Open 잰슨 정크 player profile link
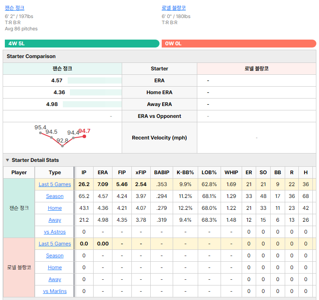The image size is (319, 300). pos(14,8)
